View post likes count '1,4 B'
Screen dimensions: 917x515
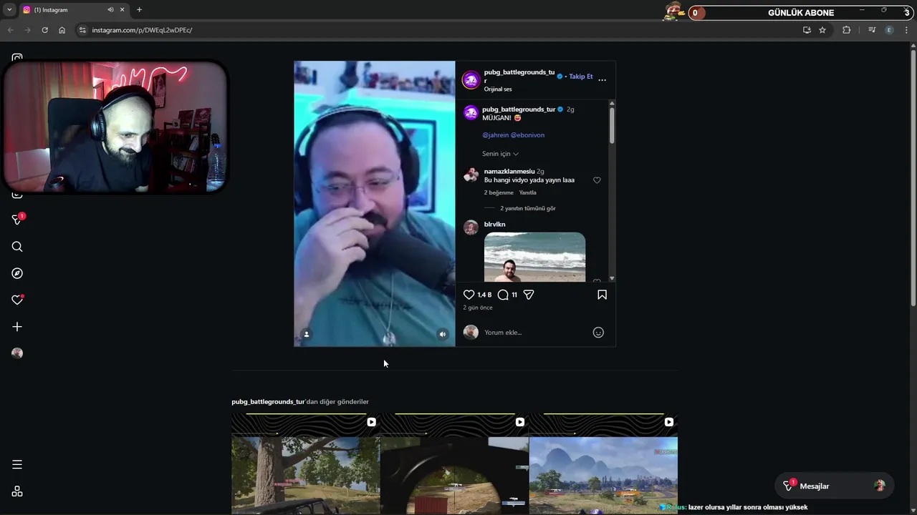point(484,295)
